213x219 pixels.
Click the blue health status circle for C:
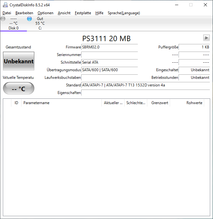(x=29, y=19)
